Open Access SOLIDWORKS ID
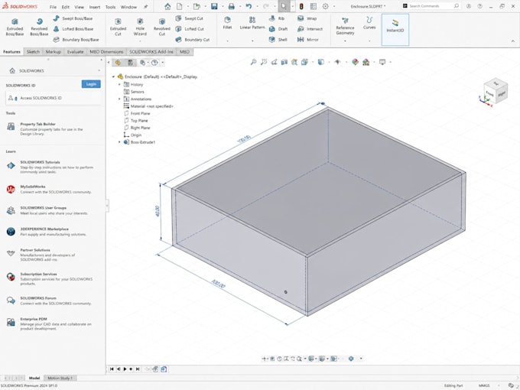Screen dimensions: 520x390 click(x=53, y=98)
